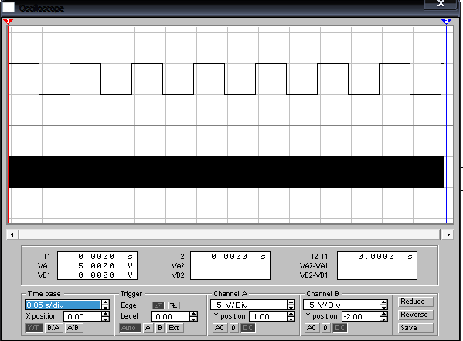This screenshot has width=463, height=341.
Task: Adjust trigger Level stepper
Action: click(x=193, y=316)
